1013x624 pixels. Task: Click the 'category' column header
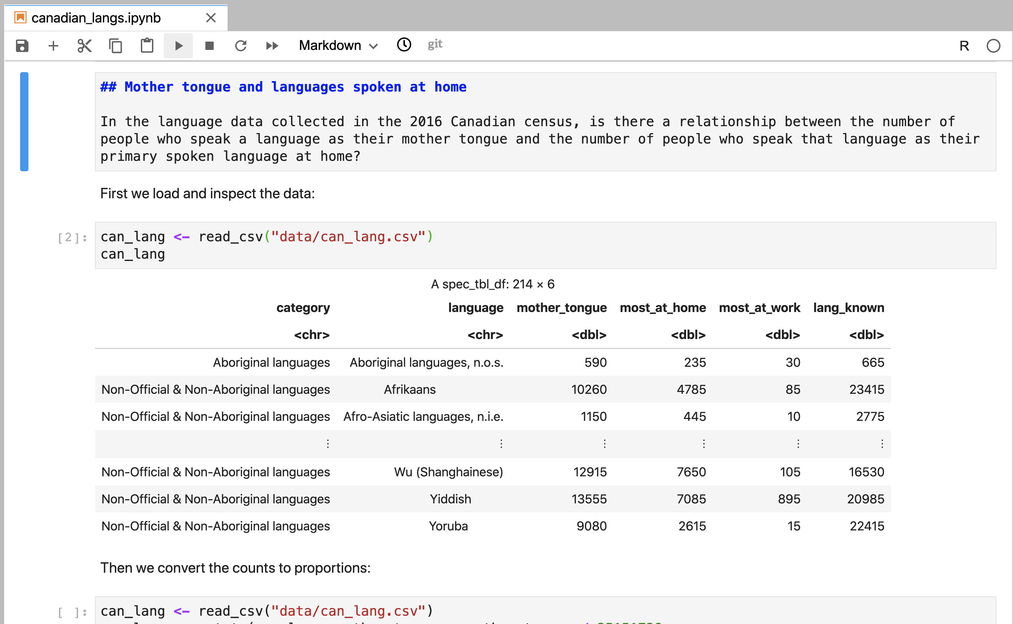point(303,308)
